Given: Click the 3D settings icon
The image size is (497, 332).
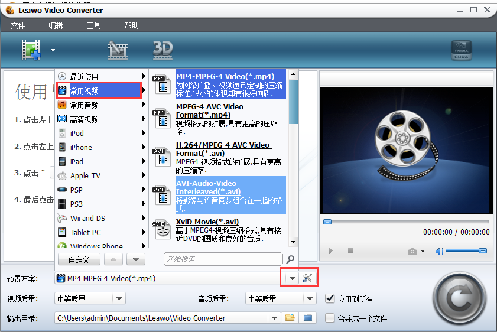Looking at the screenshot, I should (x=162, y=50).
